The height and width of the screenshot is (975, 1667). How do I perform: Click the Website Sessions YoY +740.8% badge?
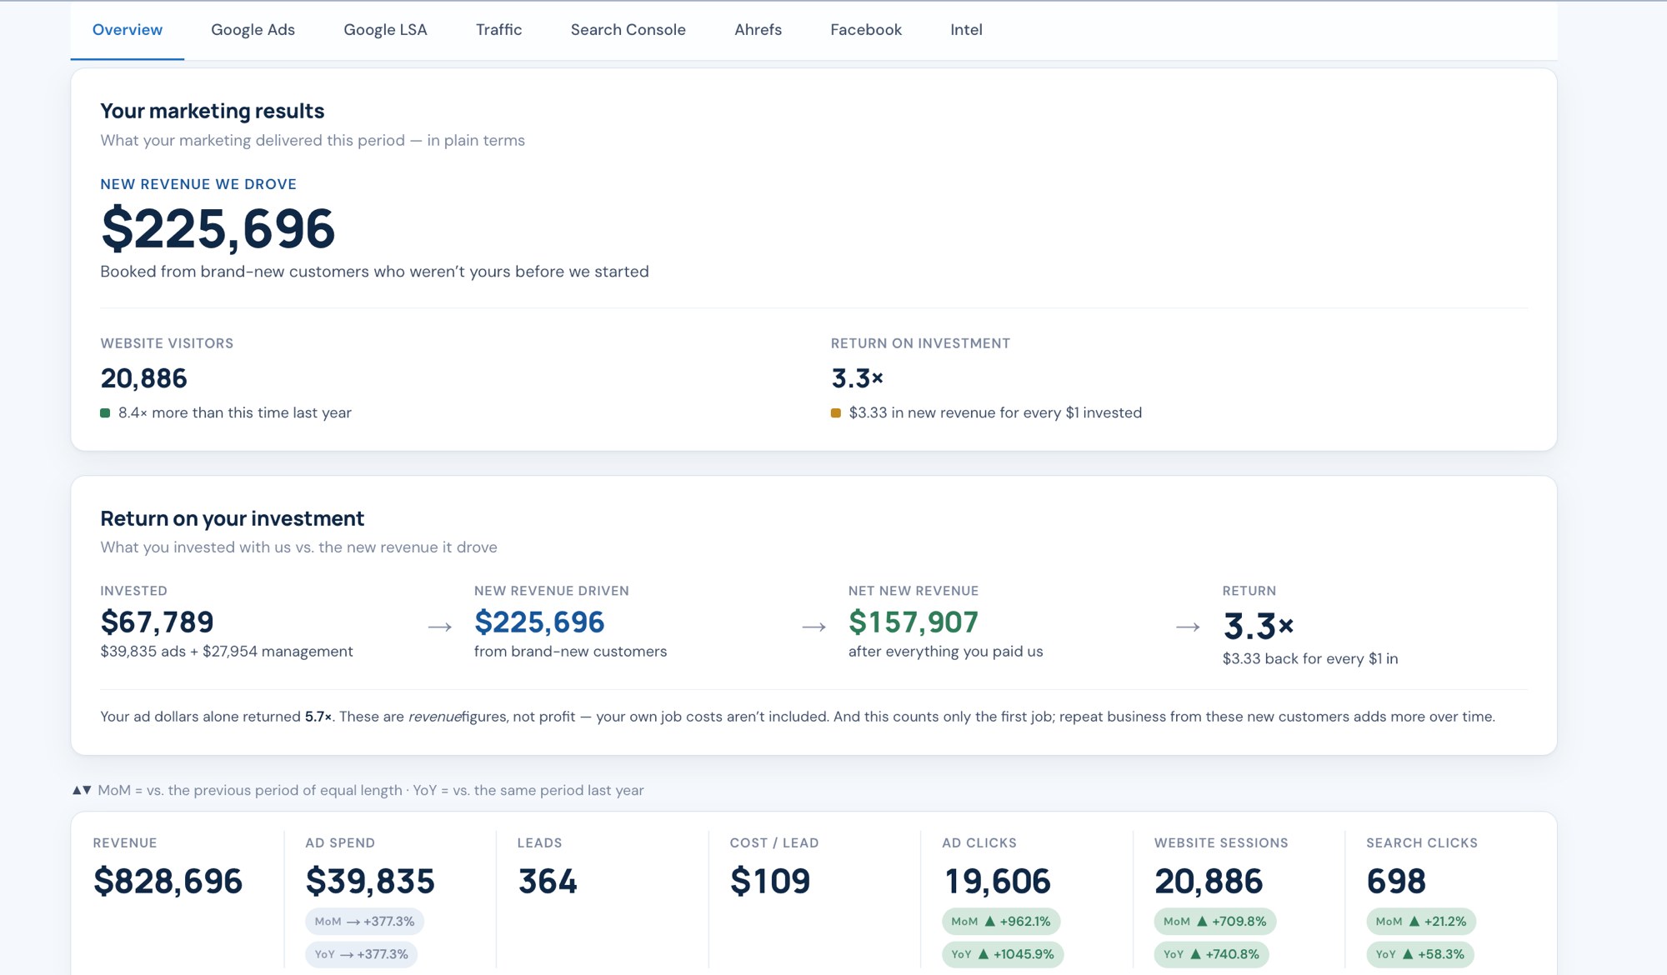tap(1212, 954)
